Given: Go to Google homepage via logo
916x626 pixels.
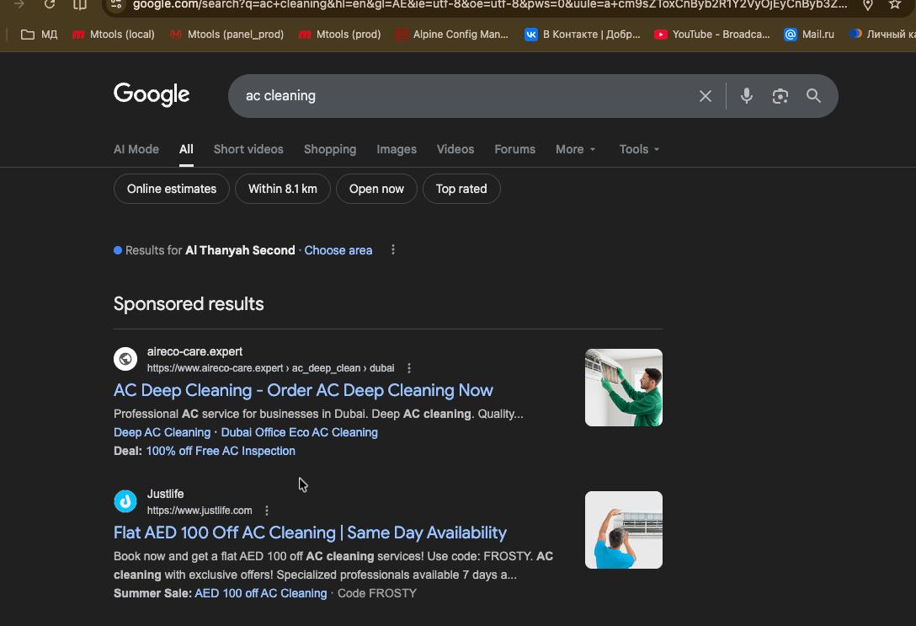Looking at the screenshot, I should (x=152, y=94).
